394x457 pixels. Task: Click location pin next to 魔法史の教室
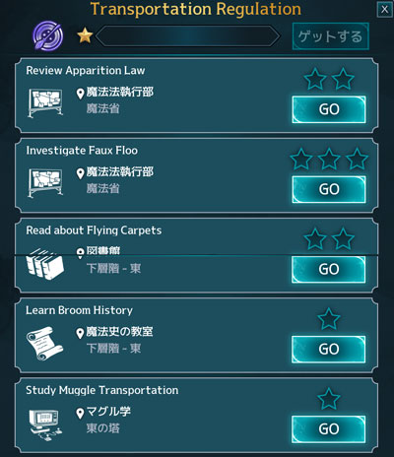[80, 333]
